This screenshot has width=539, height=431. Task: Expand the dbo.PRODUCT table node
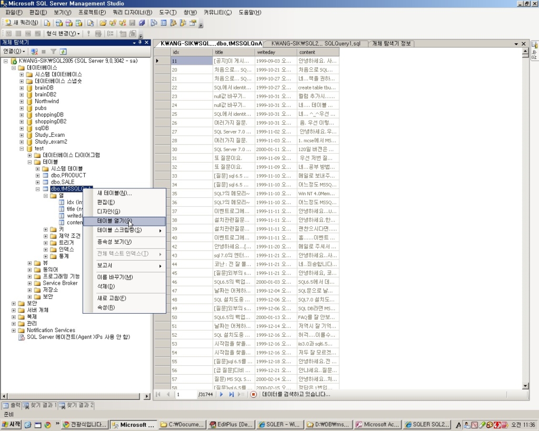(38, 176)
